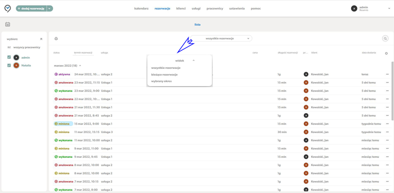The image size is (394, 193).
Task: Open row menu for 23 mar 2022, 11:15 reservation
Action: pyautogui.click(x=388, y=83)
